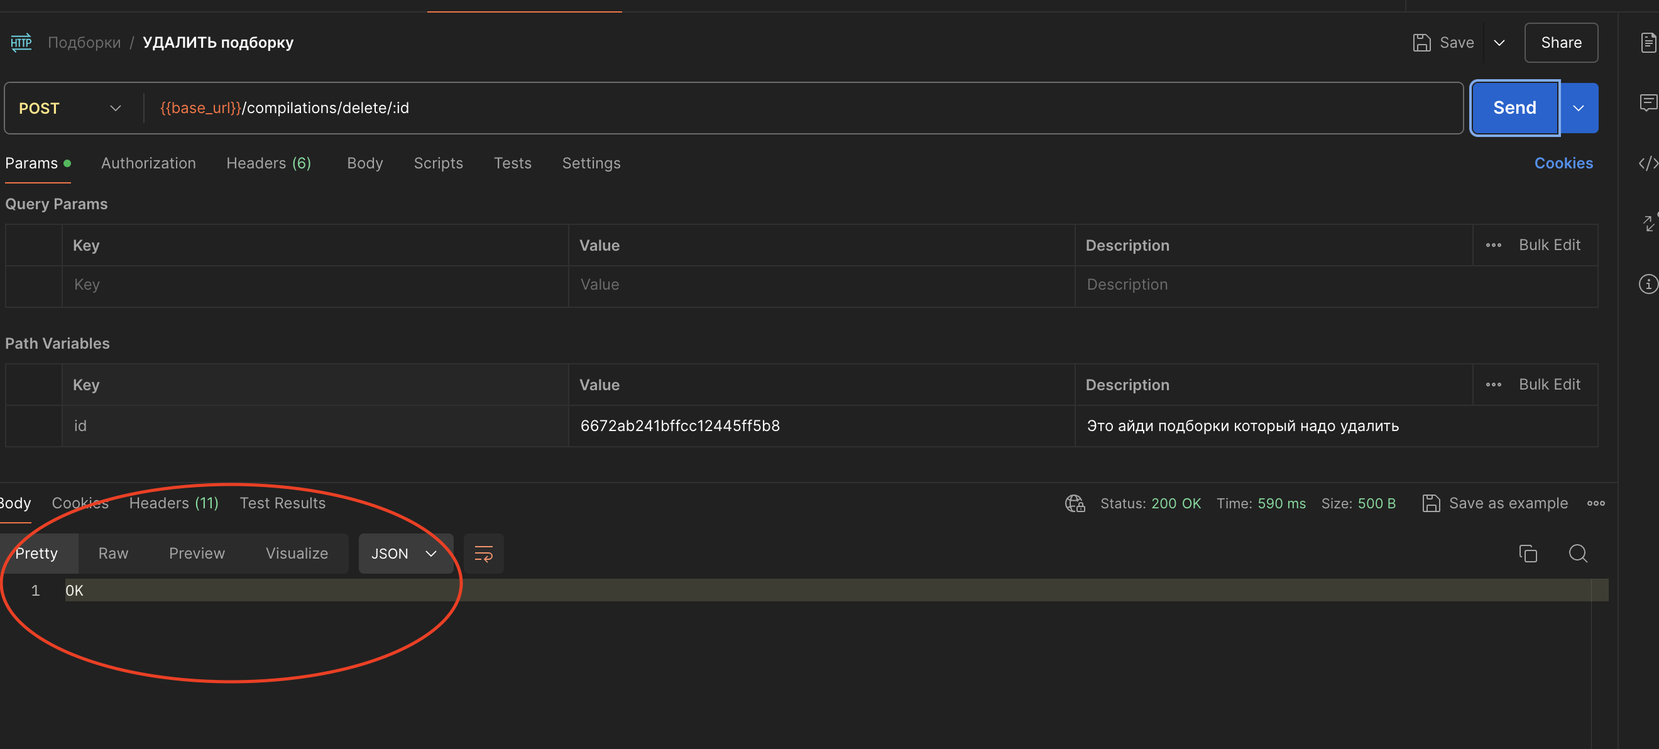
Task: Open the Cookies link
Action: 1563,163
